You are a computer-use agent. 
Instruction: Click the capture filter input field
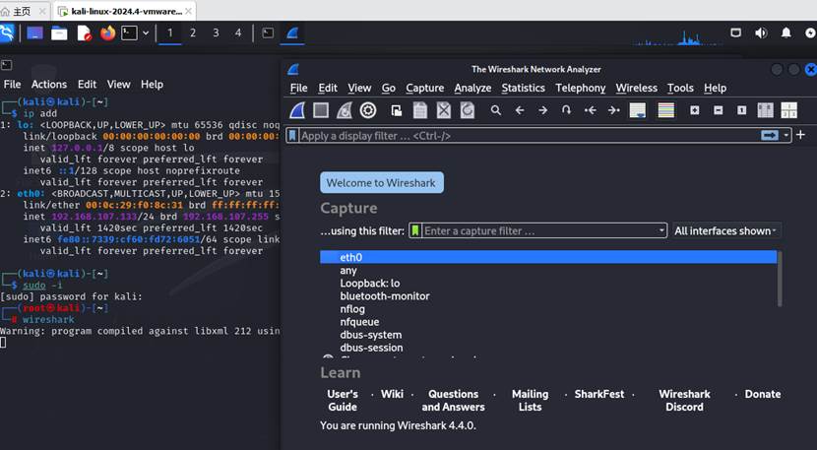pyautogui.click(x=538, y=231)
